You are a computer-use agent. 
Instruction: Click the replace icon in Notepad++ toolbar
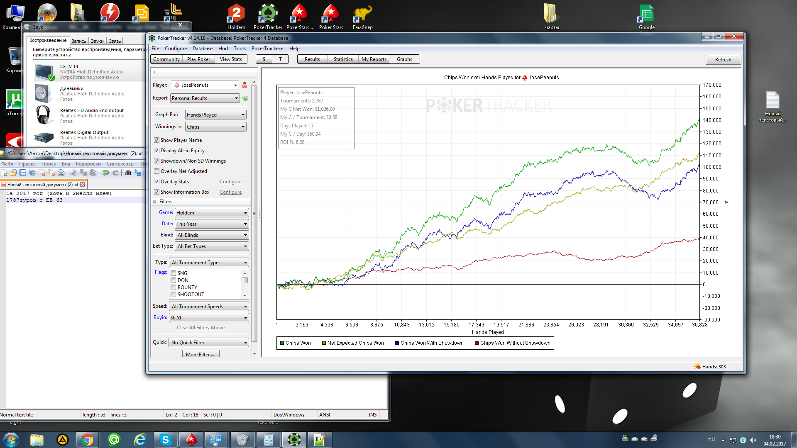click(138, 173)
